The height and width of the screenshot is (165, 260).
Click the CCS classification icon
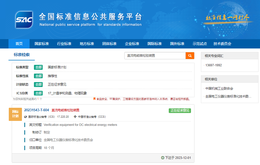click(75, 117)
